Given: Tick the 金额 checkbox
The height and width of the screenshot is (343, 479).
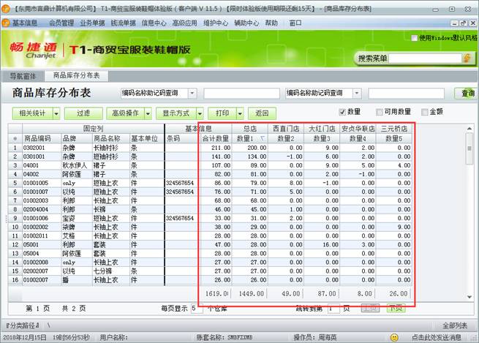Looking at the screenshot, I should 424,112.
